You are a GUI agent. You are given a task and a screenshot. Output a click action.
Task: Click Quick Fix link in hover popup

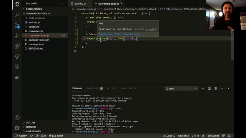pos(131,34)
